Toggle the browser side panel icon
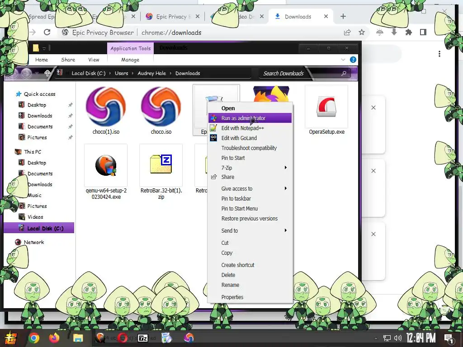The width and height of the screenshot is (463, 347). coord(423,32)
